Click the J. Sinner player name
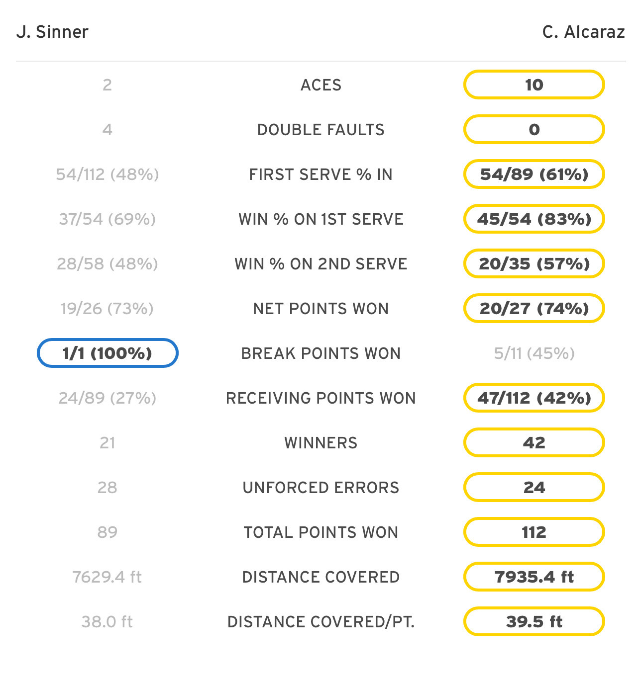The height and width of the screenshot is (681, 642). [x=52, y=32]
